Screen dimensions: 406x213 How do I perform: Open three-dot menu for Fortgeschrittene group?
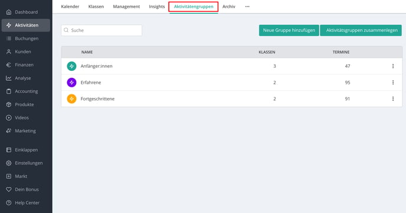393,99
